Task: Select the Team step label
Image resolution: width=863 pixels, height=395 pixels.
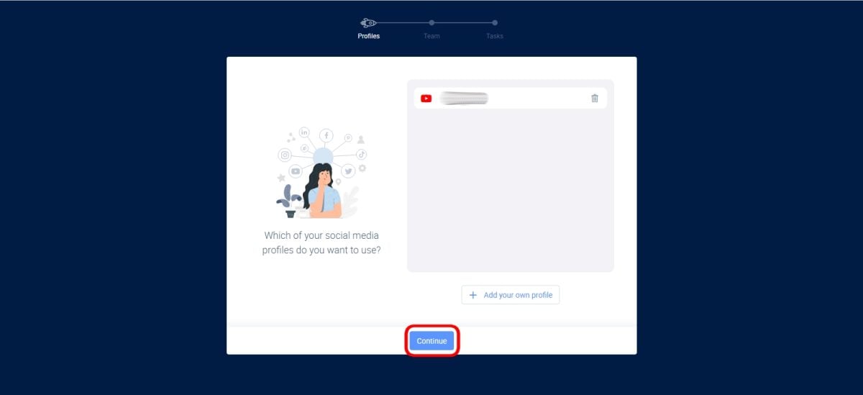Action: pyautogui.click(x=431, y=36)
